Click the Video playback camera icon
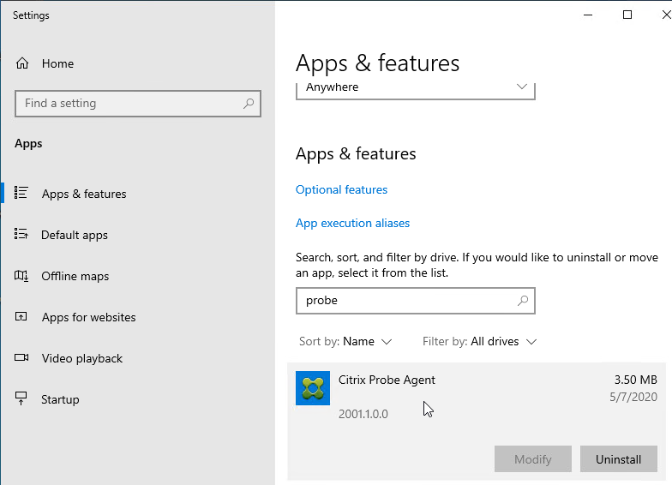 point(21,357)
